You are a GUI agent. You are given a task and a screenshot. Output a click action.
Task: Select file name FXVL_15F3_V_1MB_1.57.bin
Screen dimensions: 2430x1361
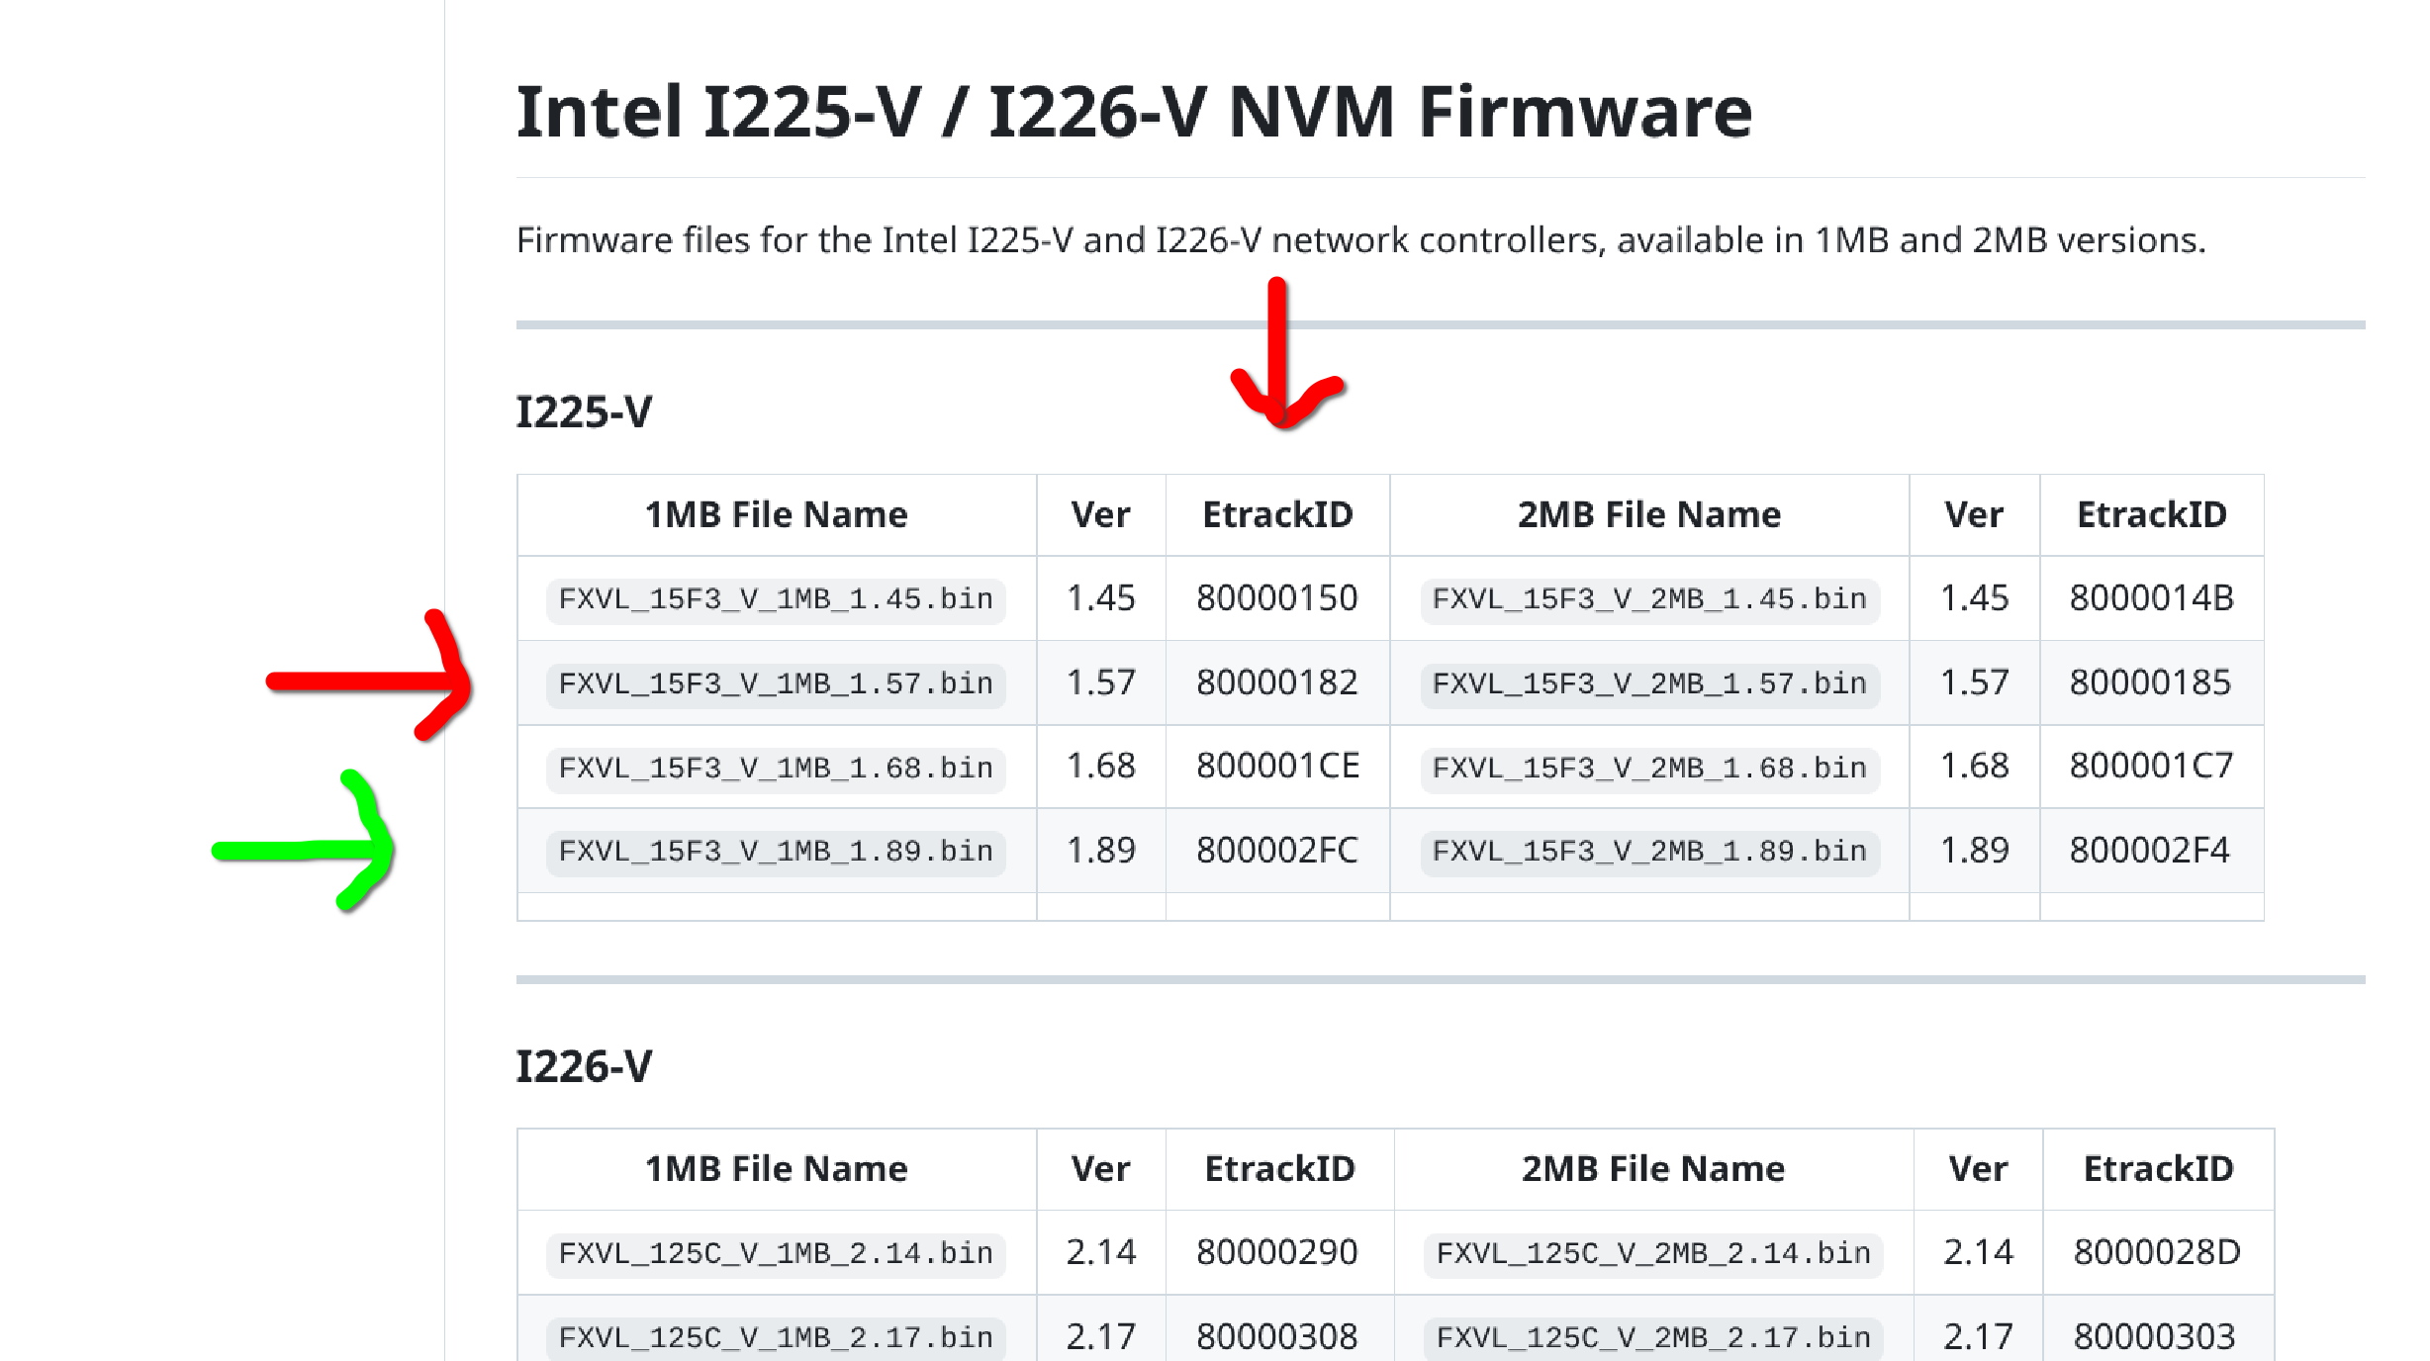(x=775, y=682)
